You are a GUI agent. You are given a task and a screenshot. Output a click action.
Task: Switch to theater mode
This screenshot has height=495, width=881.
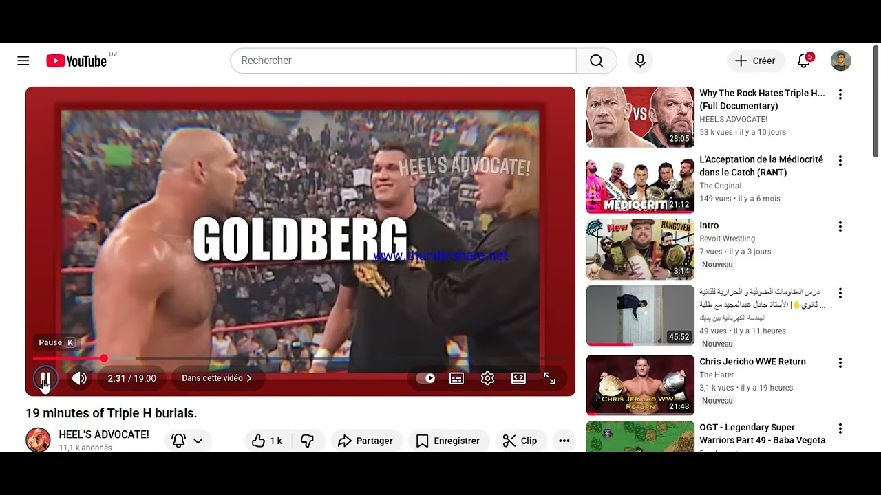pos(518,378)
